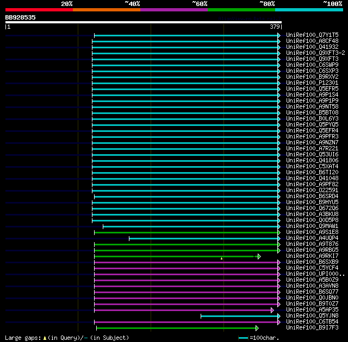Select the short cyan Q5YJN8 alignment bar
The width and height of the screenshot is (348, 342).
[239, 316]
